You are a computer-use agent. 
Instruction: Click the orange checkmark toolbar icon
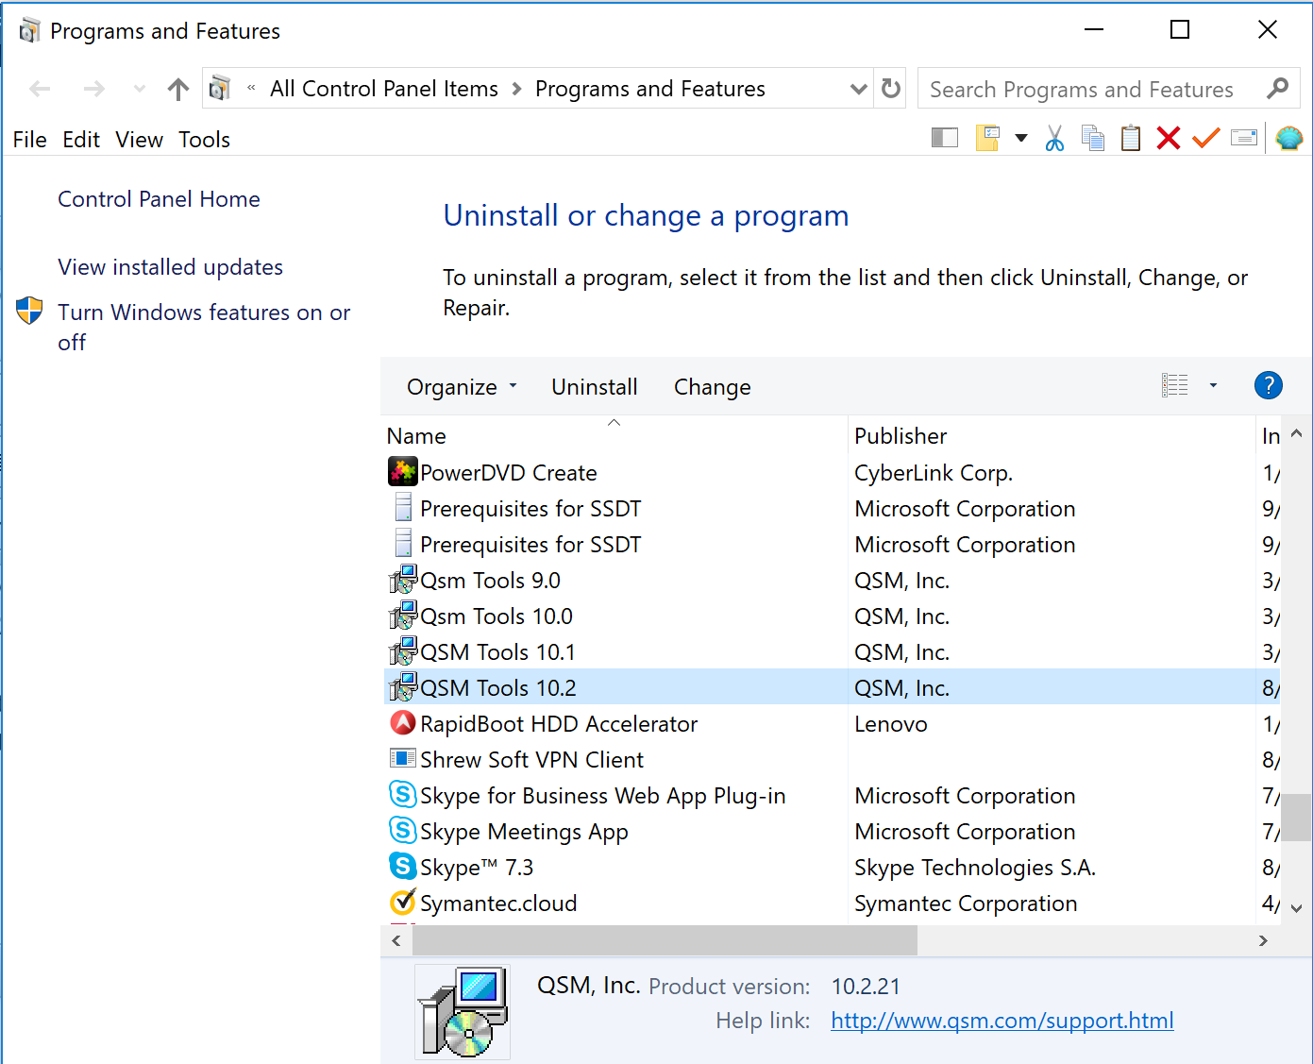coord(1205,139)
